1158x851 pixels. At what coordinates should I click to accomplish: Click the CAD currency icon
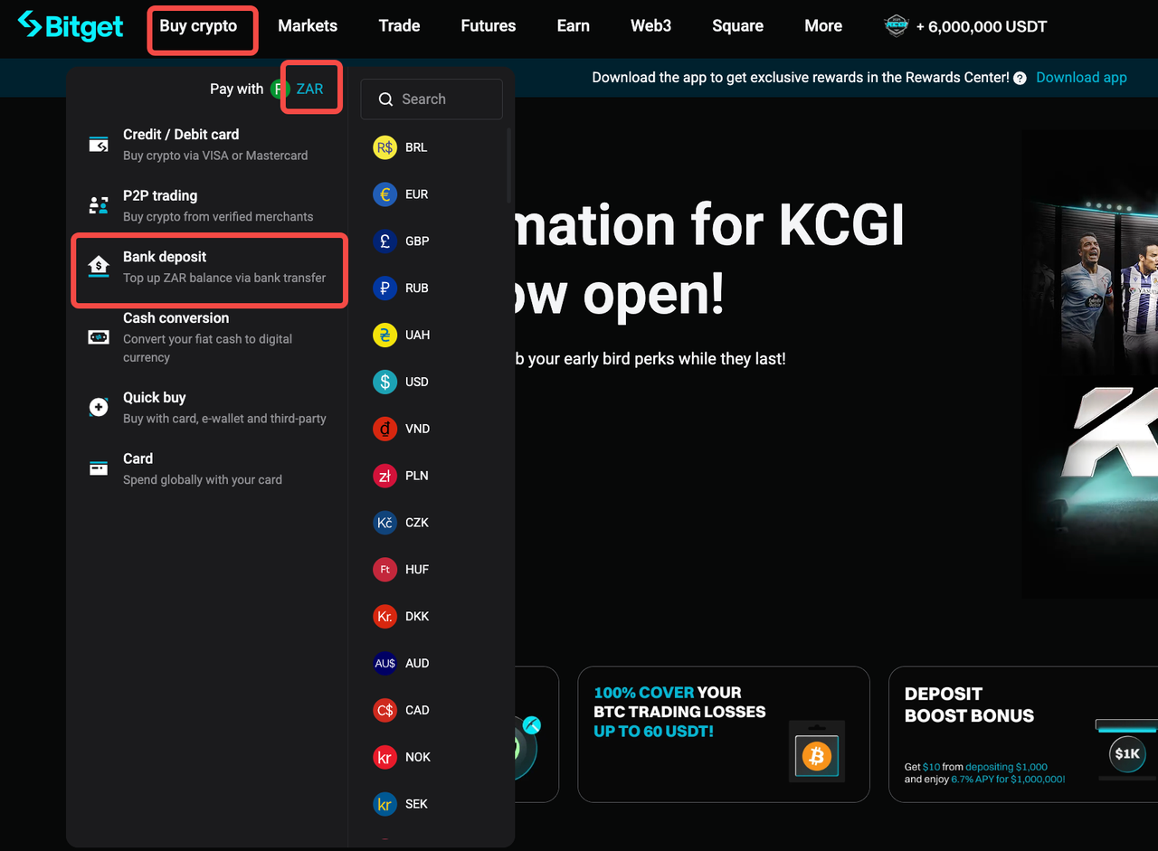(x=384, y=710)
